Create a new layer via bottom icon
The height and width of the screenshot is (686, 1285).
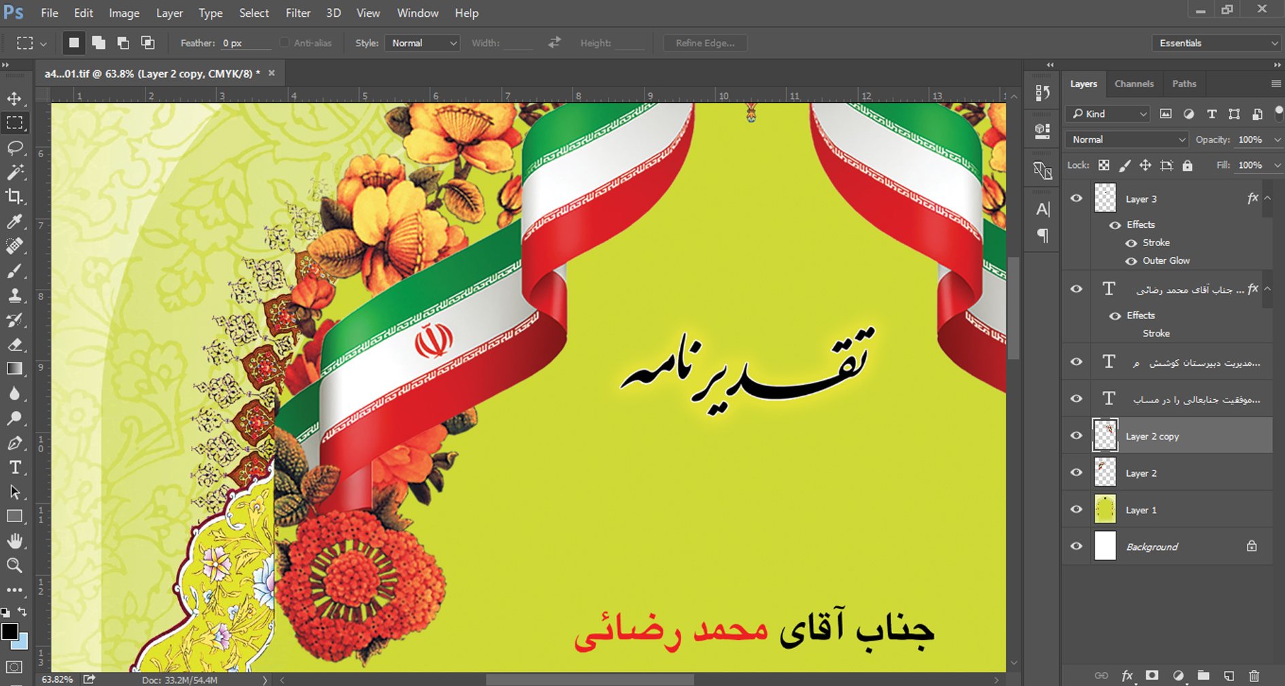(x=1229, y=675)
